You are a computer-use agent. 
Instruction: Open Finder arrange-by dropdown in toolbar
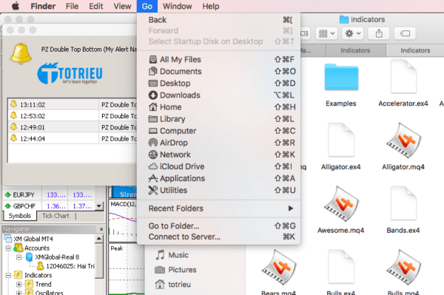[x=326, y=33]
